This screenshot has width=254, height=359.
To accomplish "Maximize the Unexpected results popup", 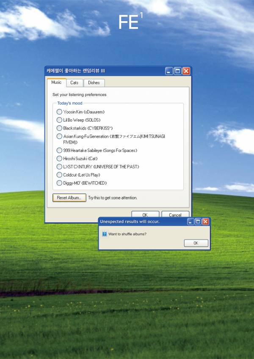I will click(x=198, y=222).
